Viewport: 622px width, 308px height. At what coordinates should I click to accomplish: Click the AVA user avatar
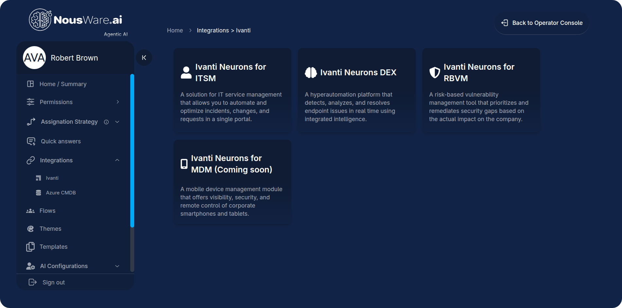34,58
